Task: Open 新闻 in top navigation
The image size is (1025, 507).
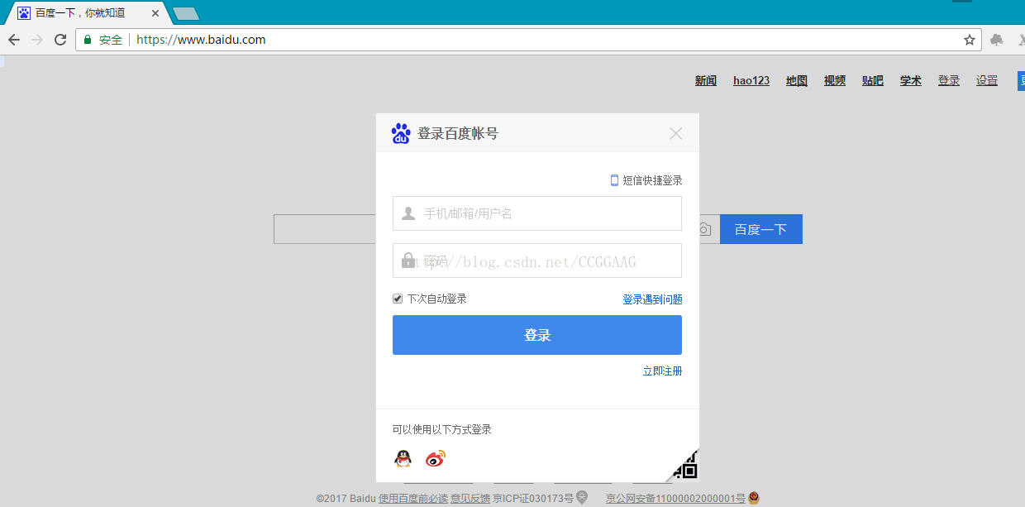Action: pyautogui.click(x=706, y=80)
